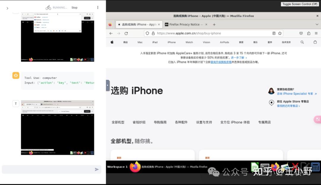Select 专属商店 section tab
Image resolution: width=321 pixels, height=185 pixels.
pos(264,122)
